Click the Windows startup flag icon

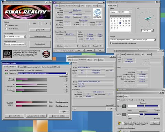[119, 123]
